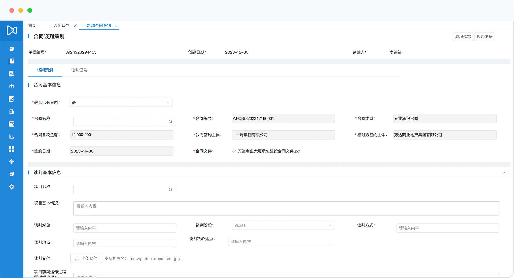Collapse the 谈判基本信息 section
514x278 pixels.
(x=504, y=173)
